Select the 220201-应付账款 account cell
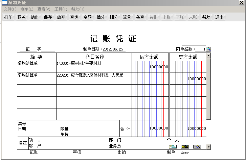 click(94, 78)
